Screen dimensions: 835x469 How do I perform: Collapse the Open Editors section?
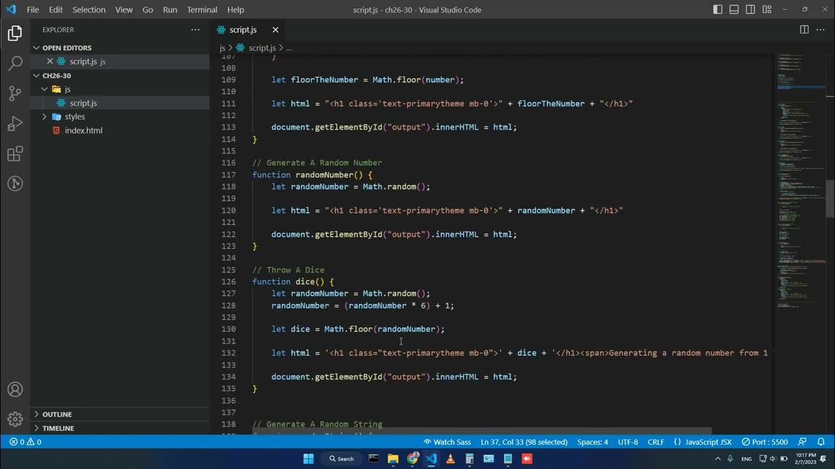(x=67, y=48)
